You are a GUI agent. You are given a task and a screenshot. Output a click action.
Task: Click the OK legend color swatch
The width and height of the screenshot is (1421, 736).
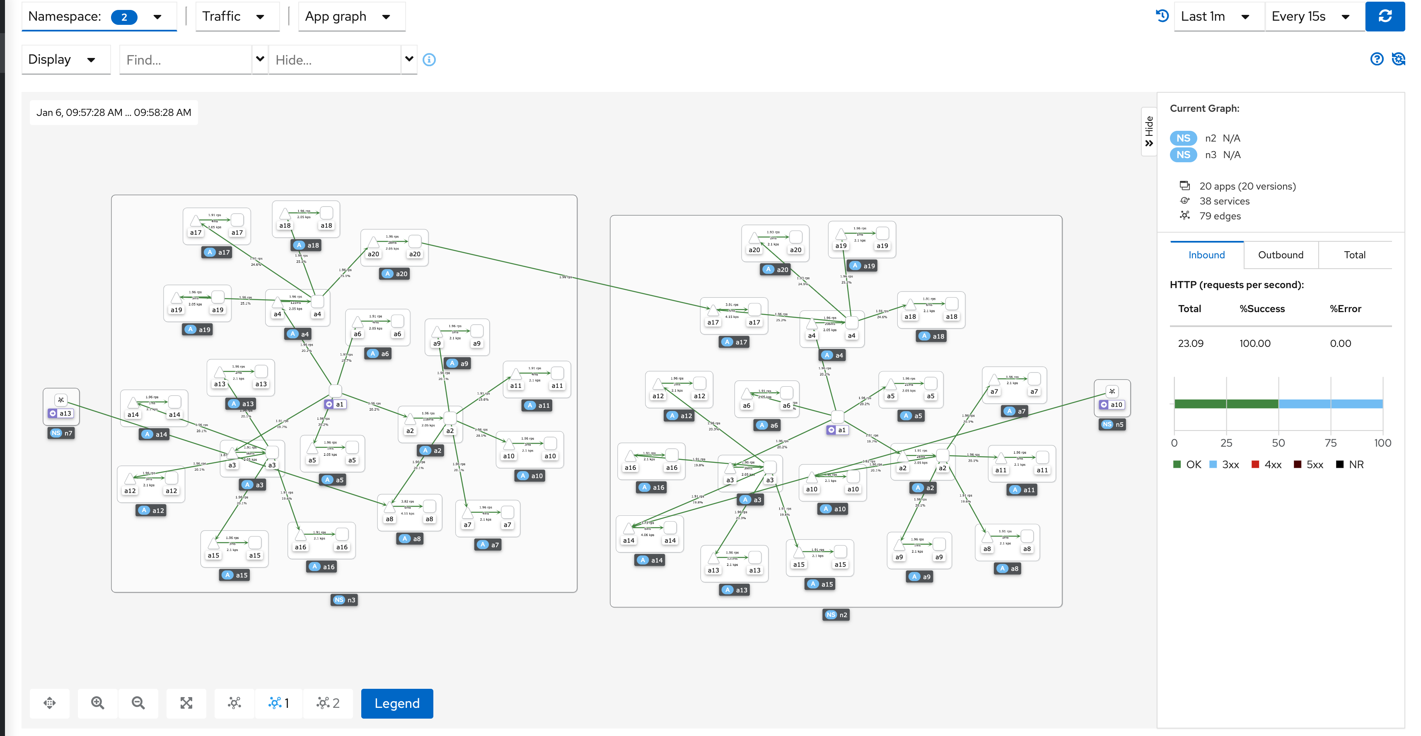coord(1177,464)
